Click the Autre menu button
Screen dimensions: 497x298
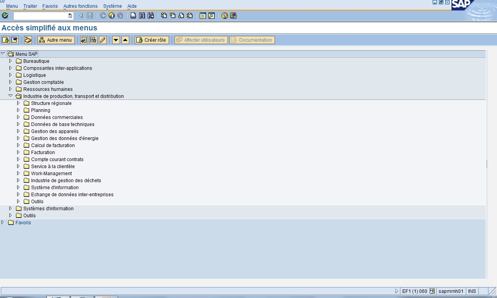(56, 40)
